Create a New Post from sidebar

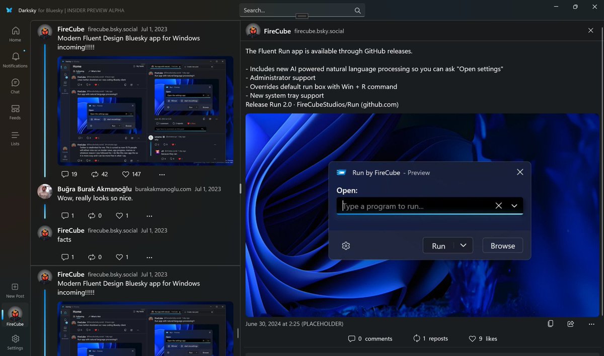point(15,290)
